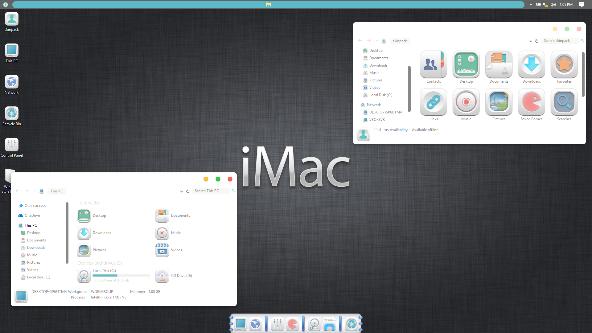Refresh the skinpack window
This screenshot has width=592, height=333.
pyautogui.click(x=536, y=41)
